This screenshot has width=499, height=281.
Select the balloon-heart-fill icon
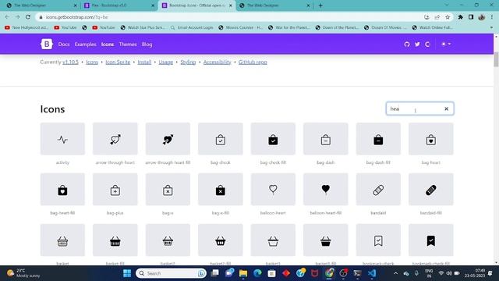(326, 190)
